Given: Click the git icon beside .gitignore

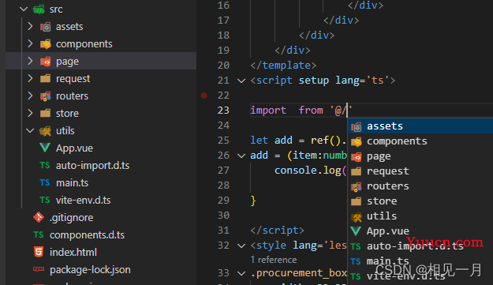Looking at the screenshot, I should [39, 217].
